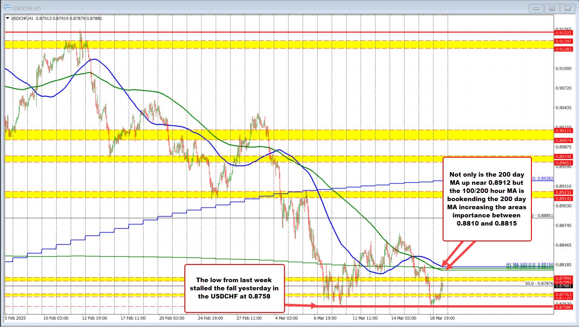Select the 0.90115 price level tag
The height and width of the screenshot is (327, 579).
[564, 130]
